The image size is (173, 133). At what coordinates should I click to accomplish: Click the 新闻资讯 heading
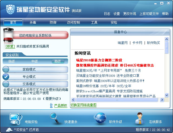click(x=82, y=53)
